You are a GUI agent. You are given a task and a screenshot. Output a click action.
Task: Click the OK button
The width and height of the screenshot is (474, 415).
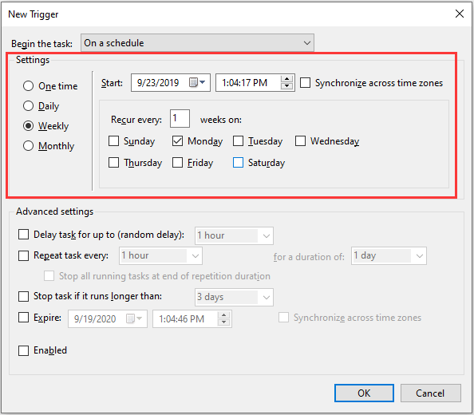pos(364,393)
